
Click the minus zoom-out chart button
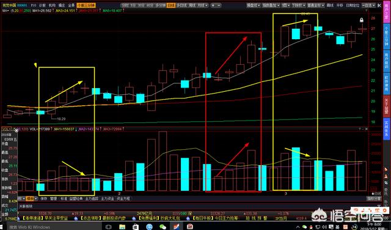click(x=219, y=6)
